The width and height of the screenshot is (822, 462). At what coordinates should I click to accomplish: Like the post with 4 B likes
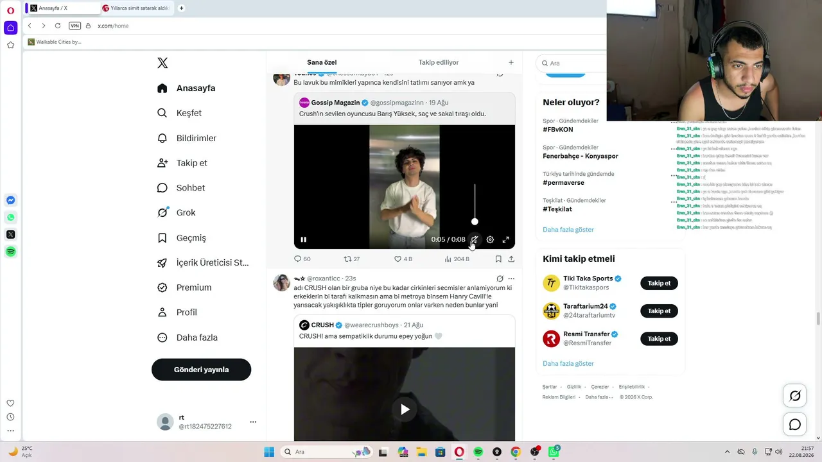403,259
